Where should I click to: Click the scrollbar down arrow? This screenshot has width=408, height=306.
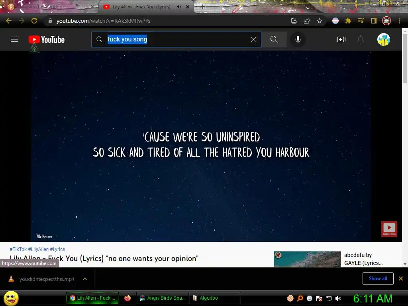tap(405, 264)
